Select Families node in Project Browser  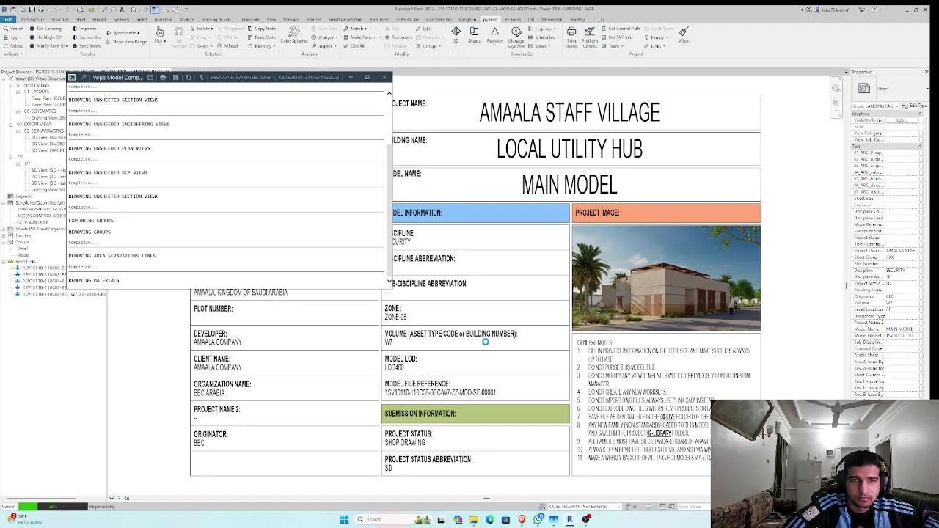click(x=23, y=235)
